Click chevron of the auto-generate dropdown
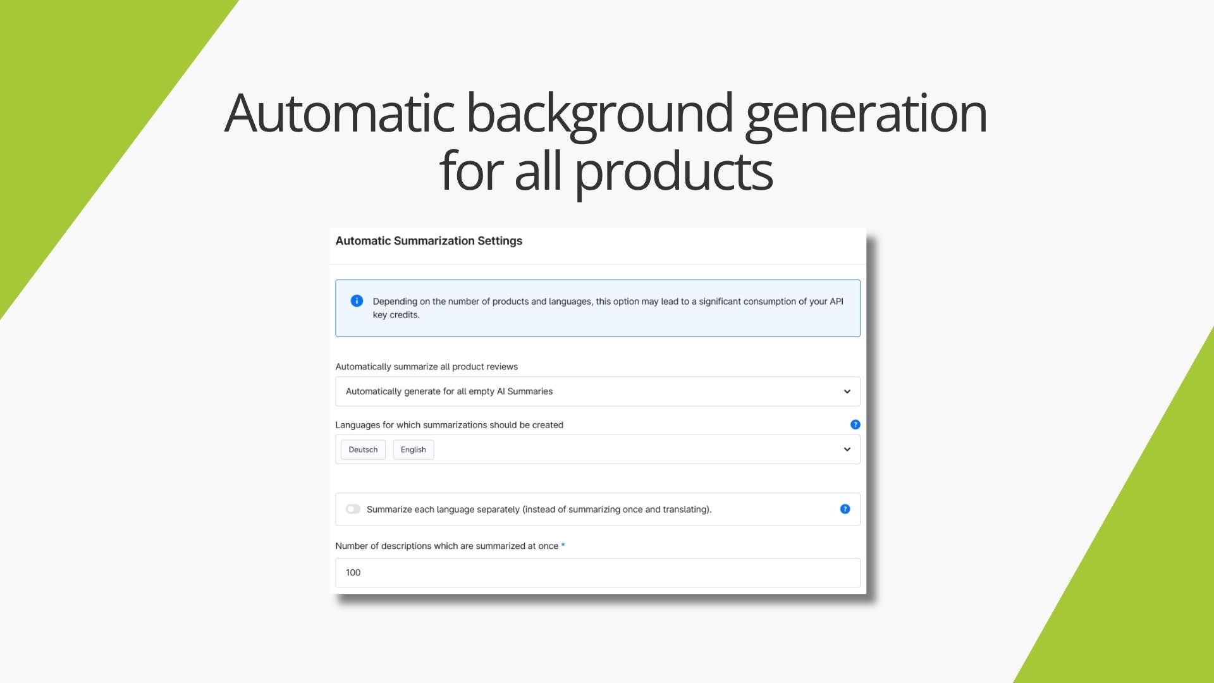Image resolution: width=1214 pixels, height=683 pixels. [x=847, y=391]
